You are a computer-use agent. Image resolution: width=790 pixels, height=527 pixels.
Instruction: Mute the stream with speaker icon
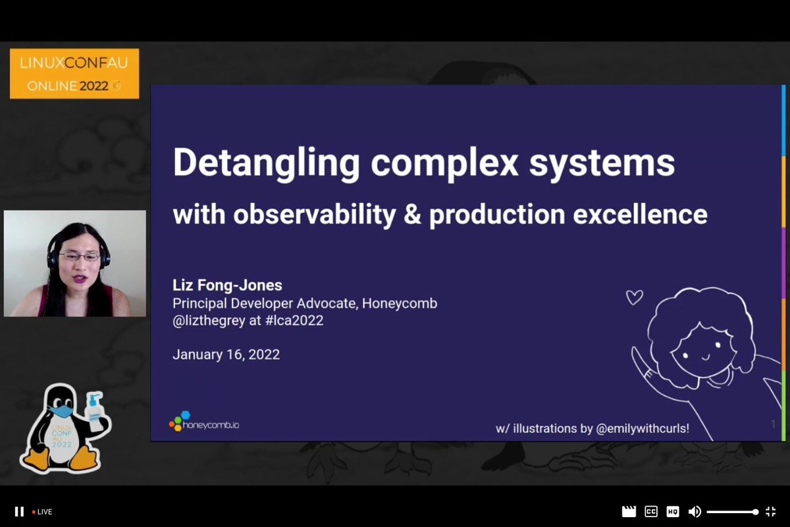pyautogui.click(x=695, y=511)
